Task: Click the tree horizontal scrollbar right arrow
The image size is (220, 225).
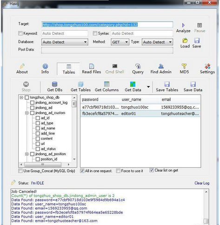Action: pos(68,165)
